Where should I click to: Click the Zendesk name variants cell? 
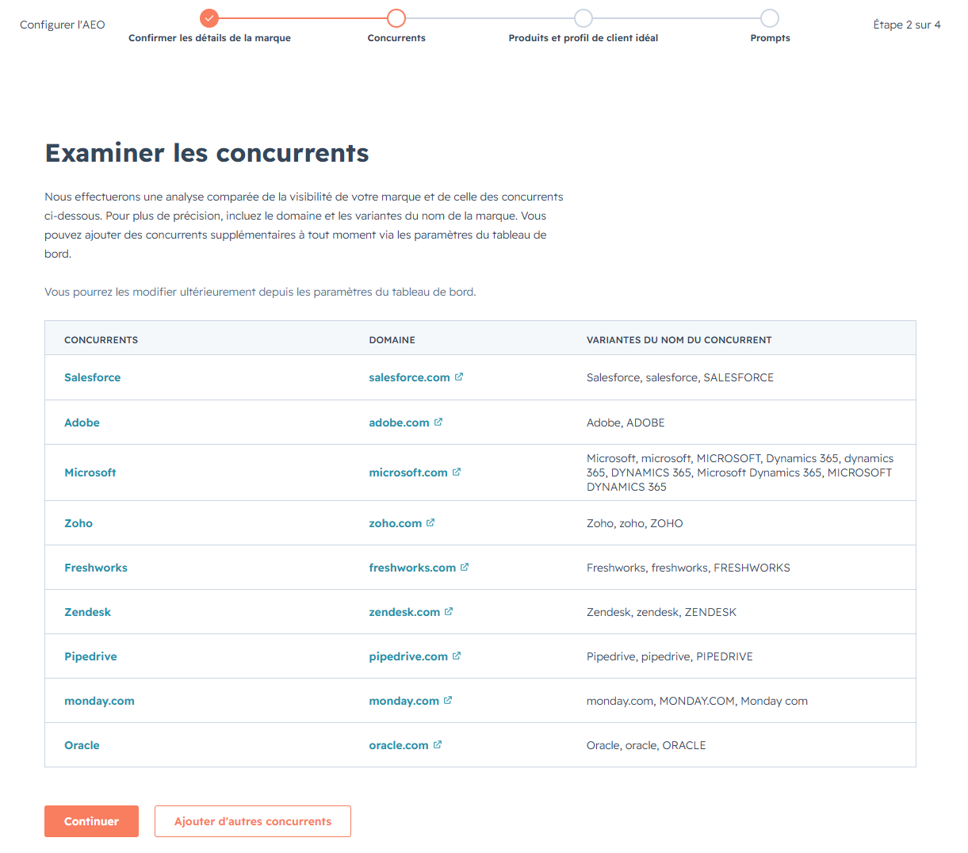(x=661, y=612)
